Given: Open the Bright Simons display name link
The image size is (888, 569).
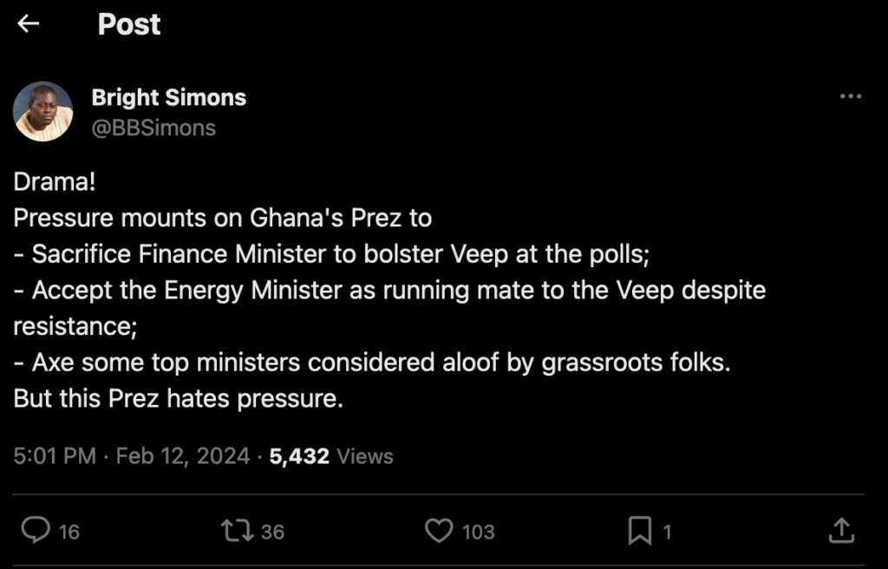Looking at the screenshot, I should coord(169,98).
